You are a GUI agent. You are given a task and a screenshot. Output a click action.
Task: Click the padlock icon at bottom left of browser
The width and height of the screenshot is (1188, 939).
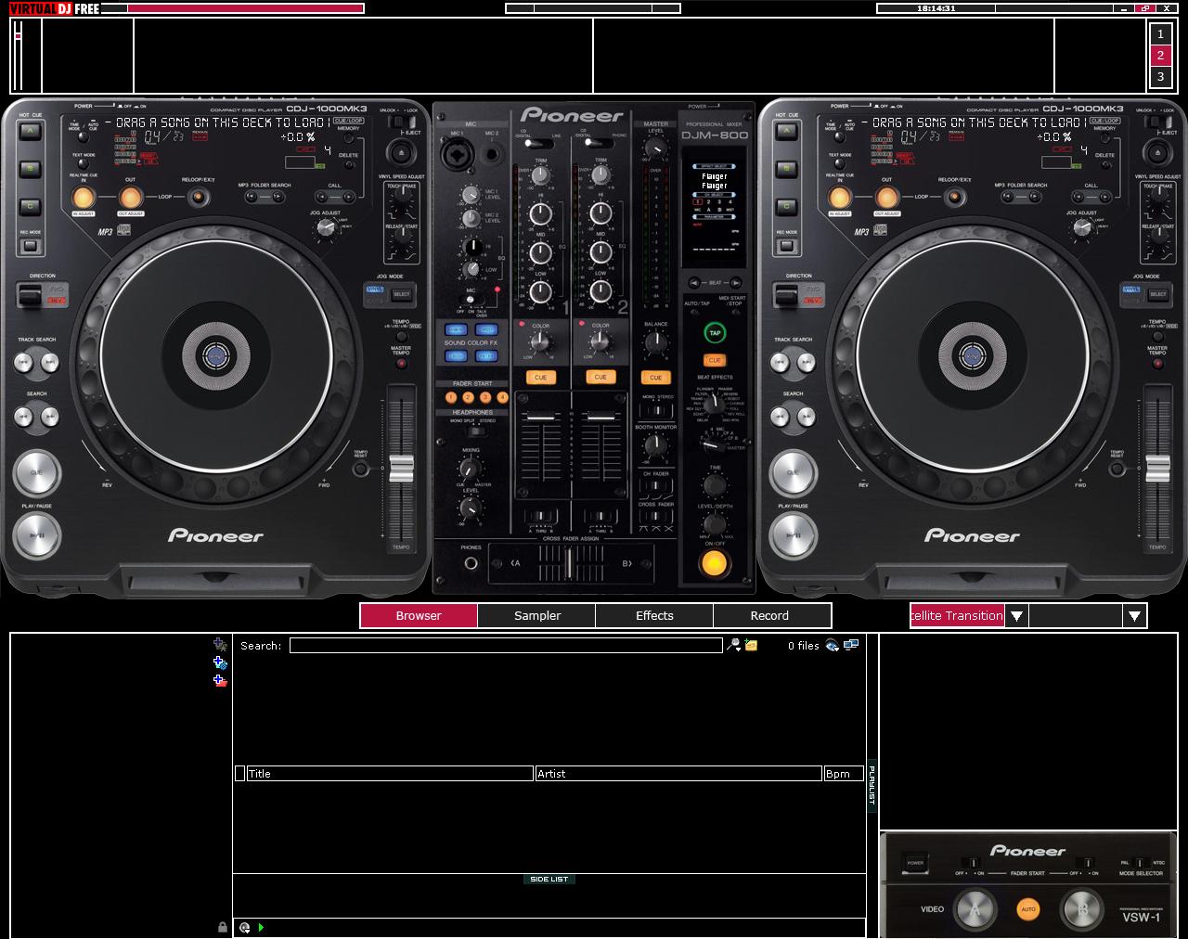point(220,926)
